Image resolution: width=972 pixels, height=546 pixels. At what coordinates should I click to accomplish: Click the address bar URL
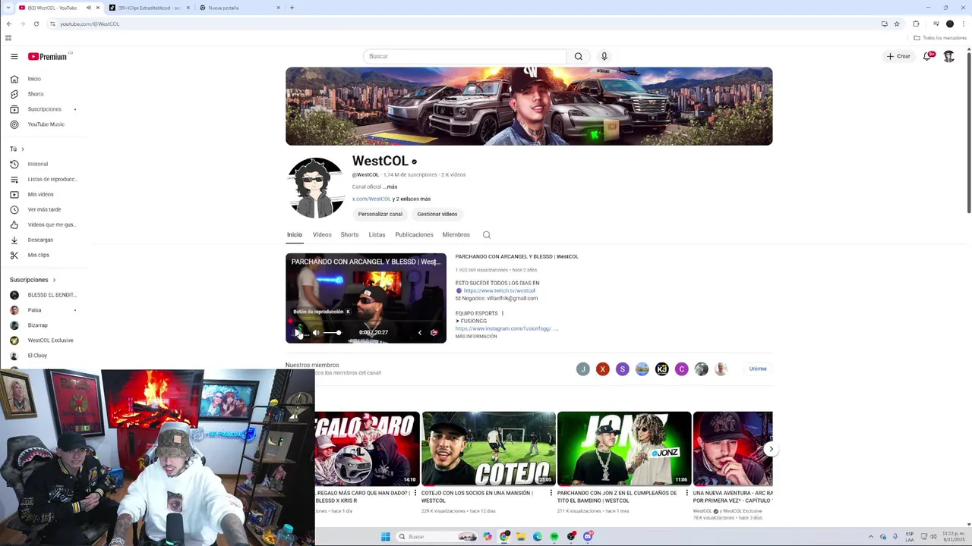pyautogui.click(x=90, y=24)
